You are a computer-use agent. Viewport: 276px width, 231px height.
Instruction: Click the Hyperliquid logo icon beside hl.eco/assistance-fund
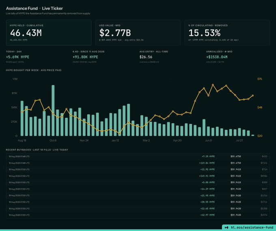[227, 227]
